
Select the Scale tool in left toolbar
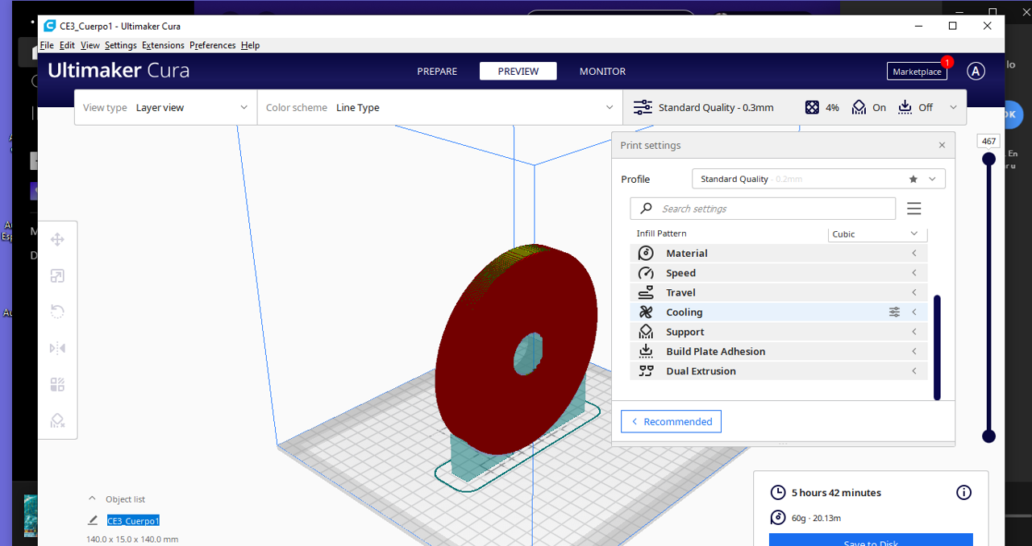pyautogui.click(x=57, y=276)
